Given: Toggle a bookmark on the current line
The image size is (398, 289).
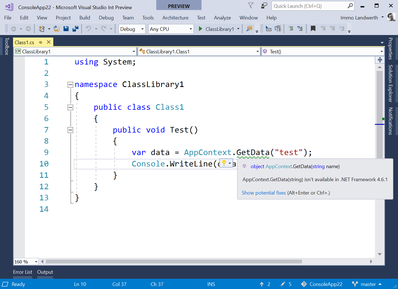Looking at the screenshot, I should click(x=313, y=29).
